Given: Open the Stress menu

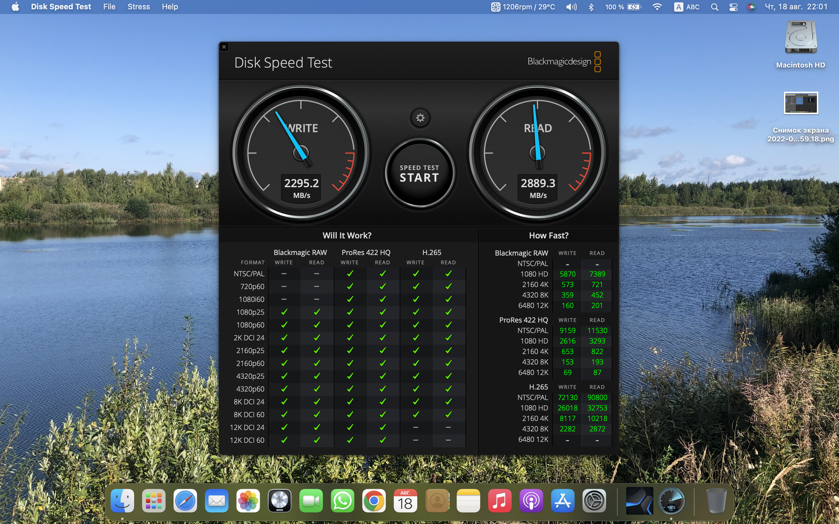Looking at the screenshot, I should click(x=138, y=7).
